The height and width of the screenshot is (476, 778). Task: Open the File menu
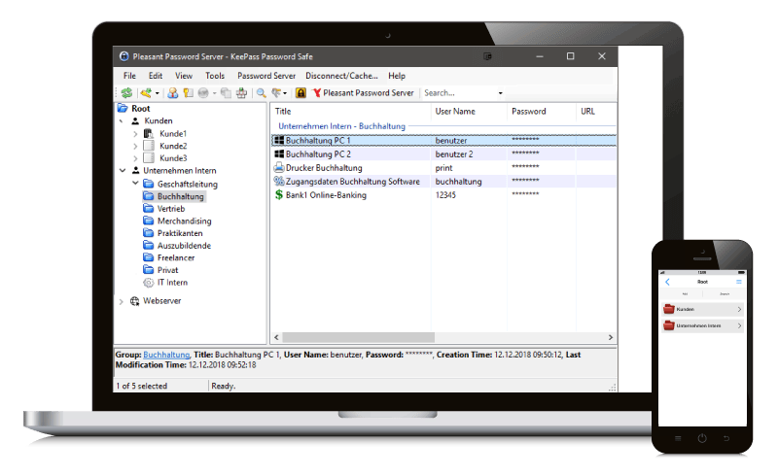pos(129,76)
